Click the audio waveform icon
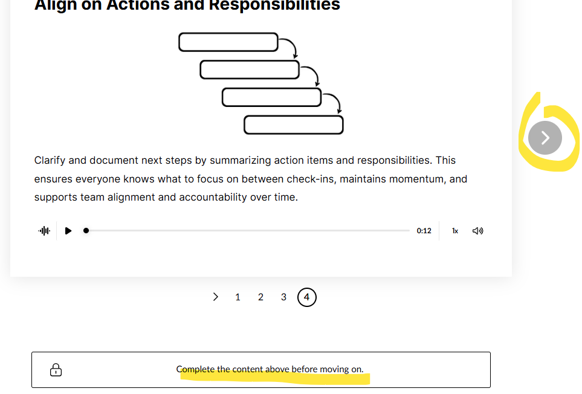This screenshot has height=394, width=582. point(44,231)
